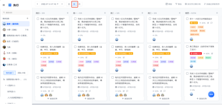Image resolution: width=222 pixels, height=105 pixels.
Task: Open the 按最近更新排序 sorting dropdown
Action: click(211, 4)
